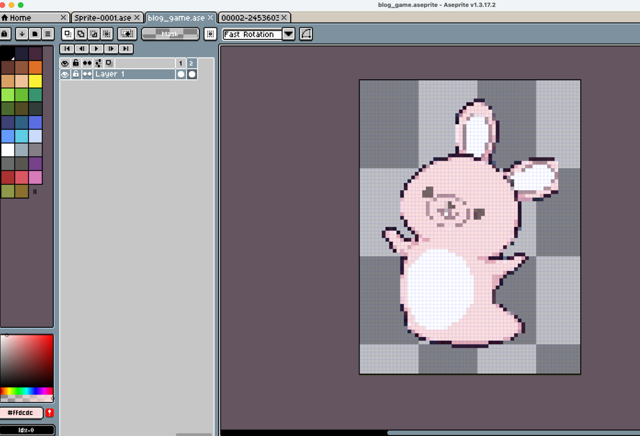Play the animation

97,48
